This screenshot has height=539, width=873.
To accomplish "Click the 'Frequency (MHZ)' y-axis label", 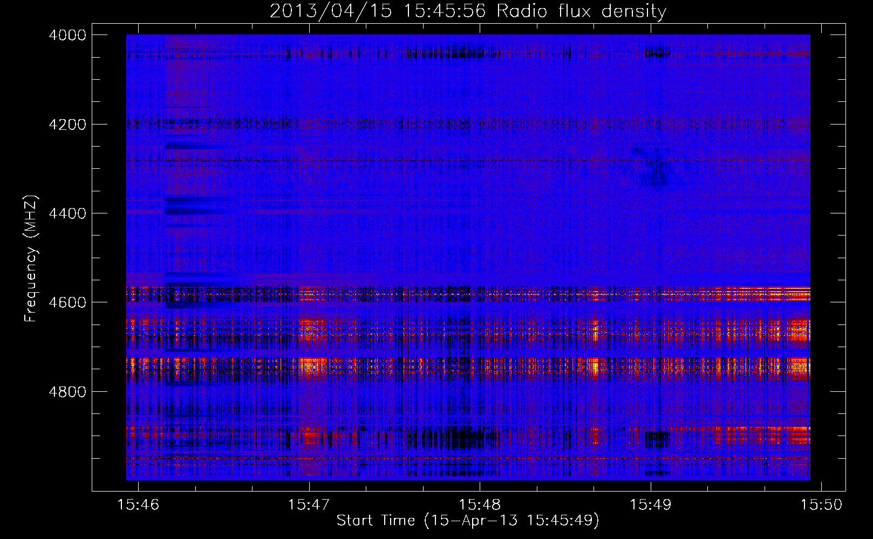I will 31,259.
